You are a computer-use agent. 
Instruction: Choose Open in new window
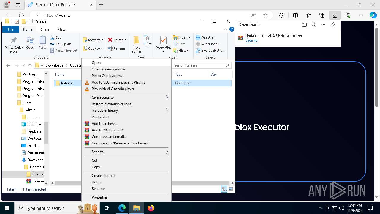coord(126,69)
